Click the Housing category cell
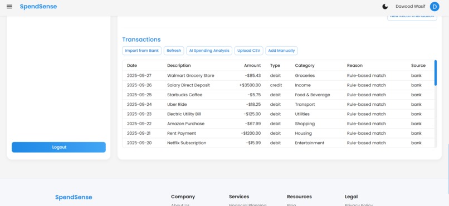The image size is (449, 206). [x=303, y=133]
